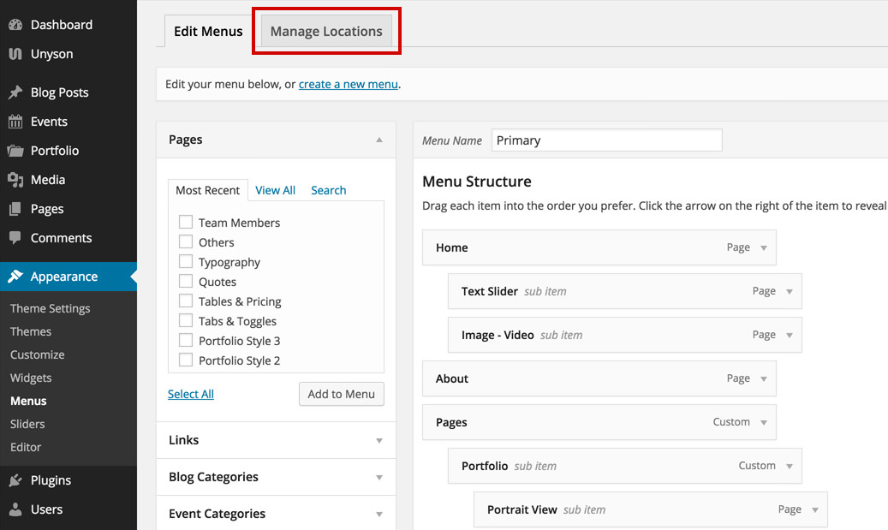This screenshot has height=530, width=888.
Task: Check the Portfolio Style 2 checkbox
Action: point(186,360)
